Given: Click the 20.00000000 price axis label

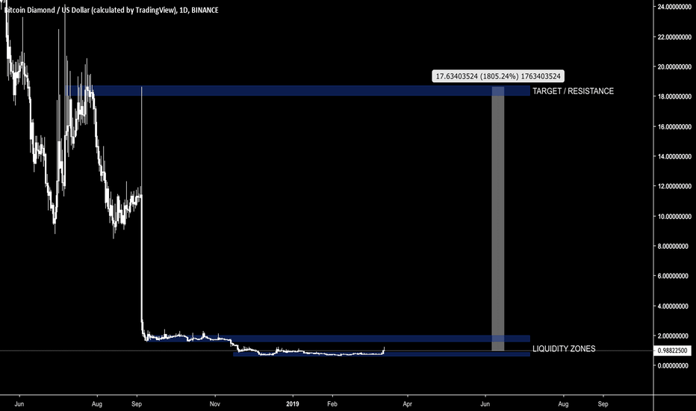Looking at the screenshot, I should pyautogui.click(x=674, y=67).
